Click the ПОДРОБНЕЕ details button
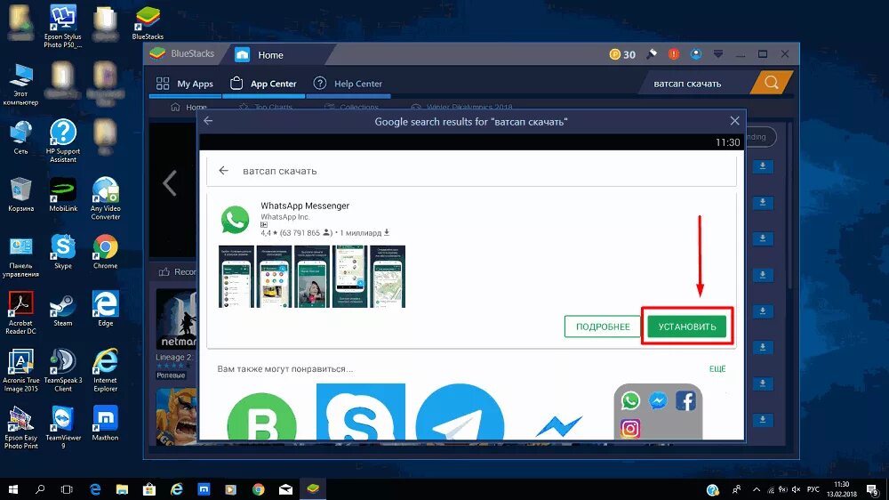This screenshot has height=500, width=889. [x=603, y=327]
